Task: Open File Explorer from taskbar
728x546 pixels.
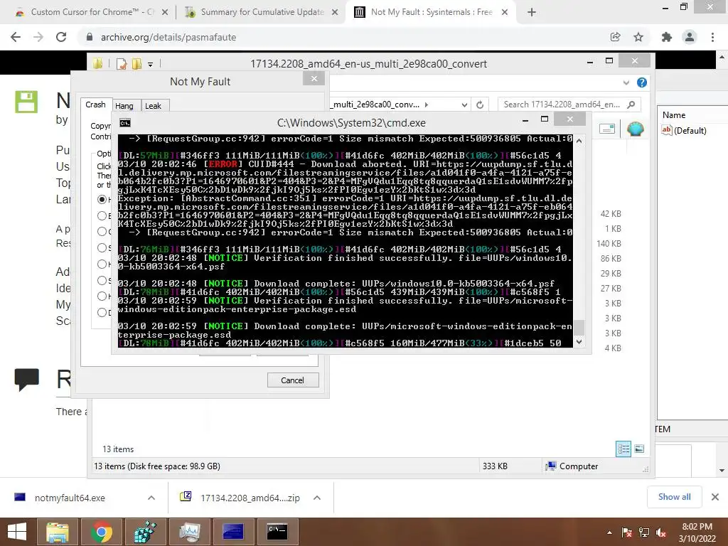Action: click(x=57, y=532)
